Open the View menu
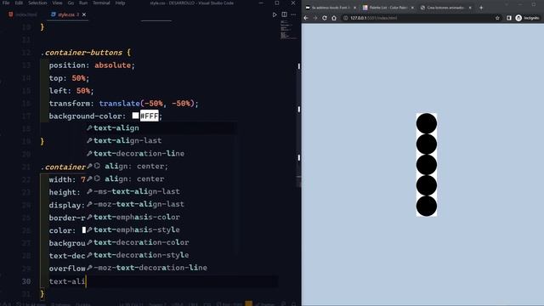Screen dimensions: 544x306 point(57,3)
